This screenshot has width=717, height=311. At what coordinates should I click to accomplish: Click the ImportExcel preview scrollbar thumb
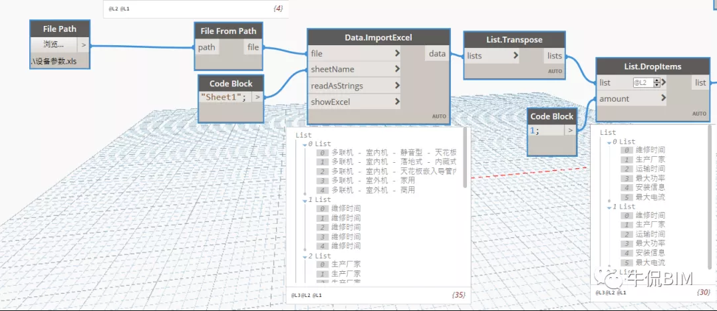(x=466, y=157)
